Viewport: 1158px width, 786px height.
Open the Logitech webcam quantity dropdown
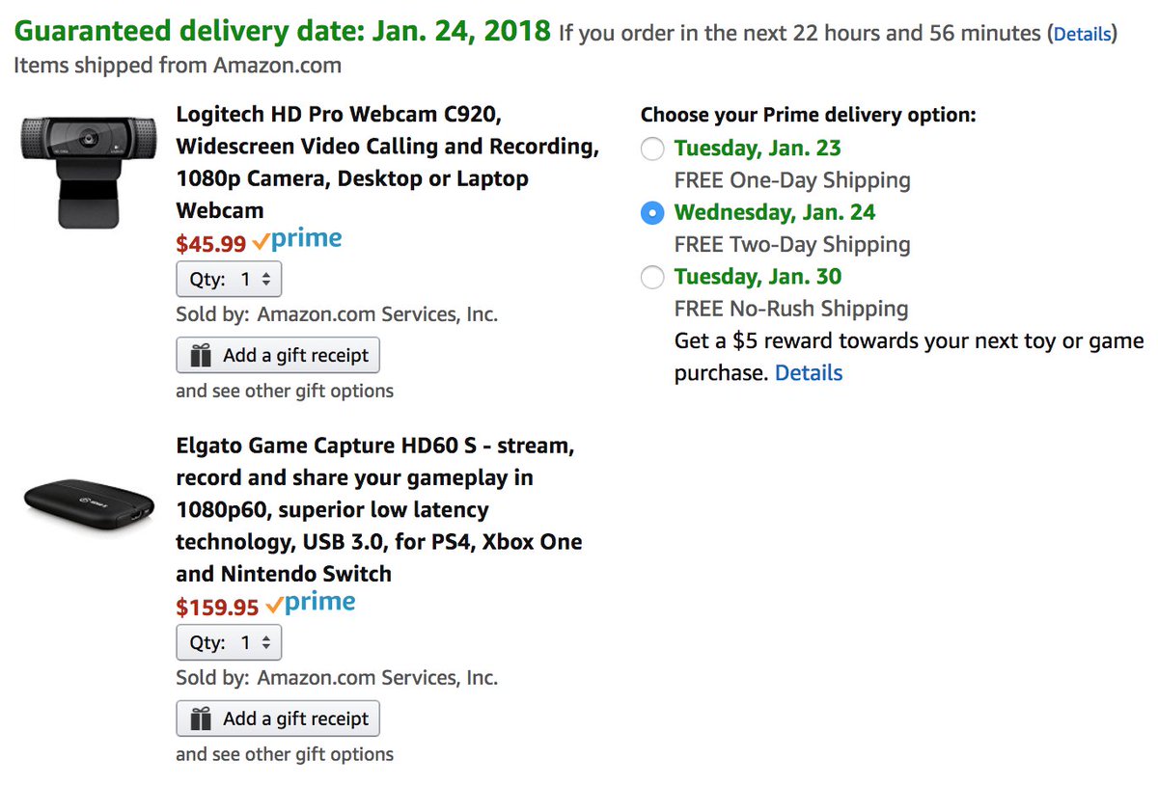[229, 280]
